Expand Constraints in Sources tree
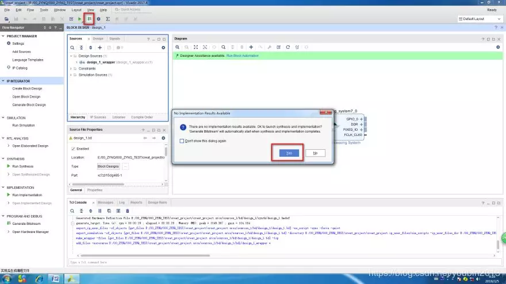This screenshot has height=284, width=506. click(71, 69)
